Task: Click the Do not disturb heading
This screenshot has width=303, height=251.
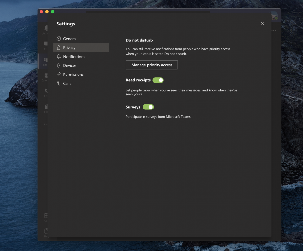Action: click(139, 40)
